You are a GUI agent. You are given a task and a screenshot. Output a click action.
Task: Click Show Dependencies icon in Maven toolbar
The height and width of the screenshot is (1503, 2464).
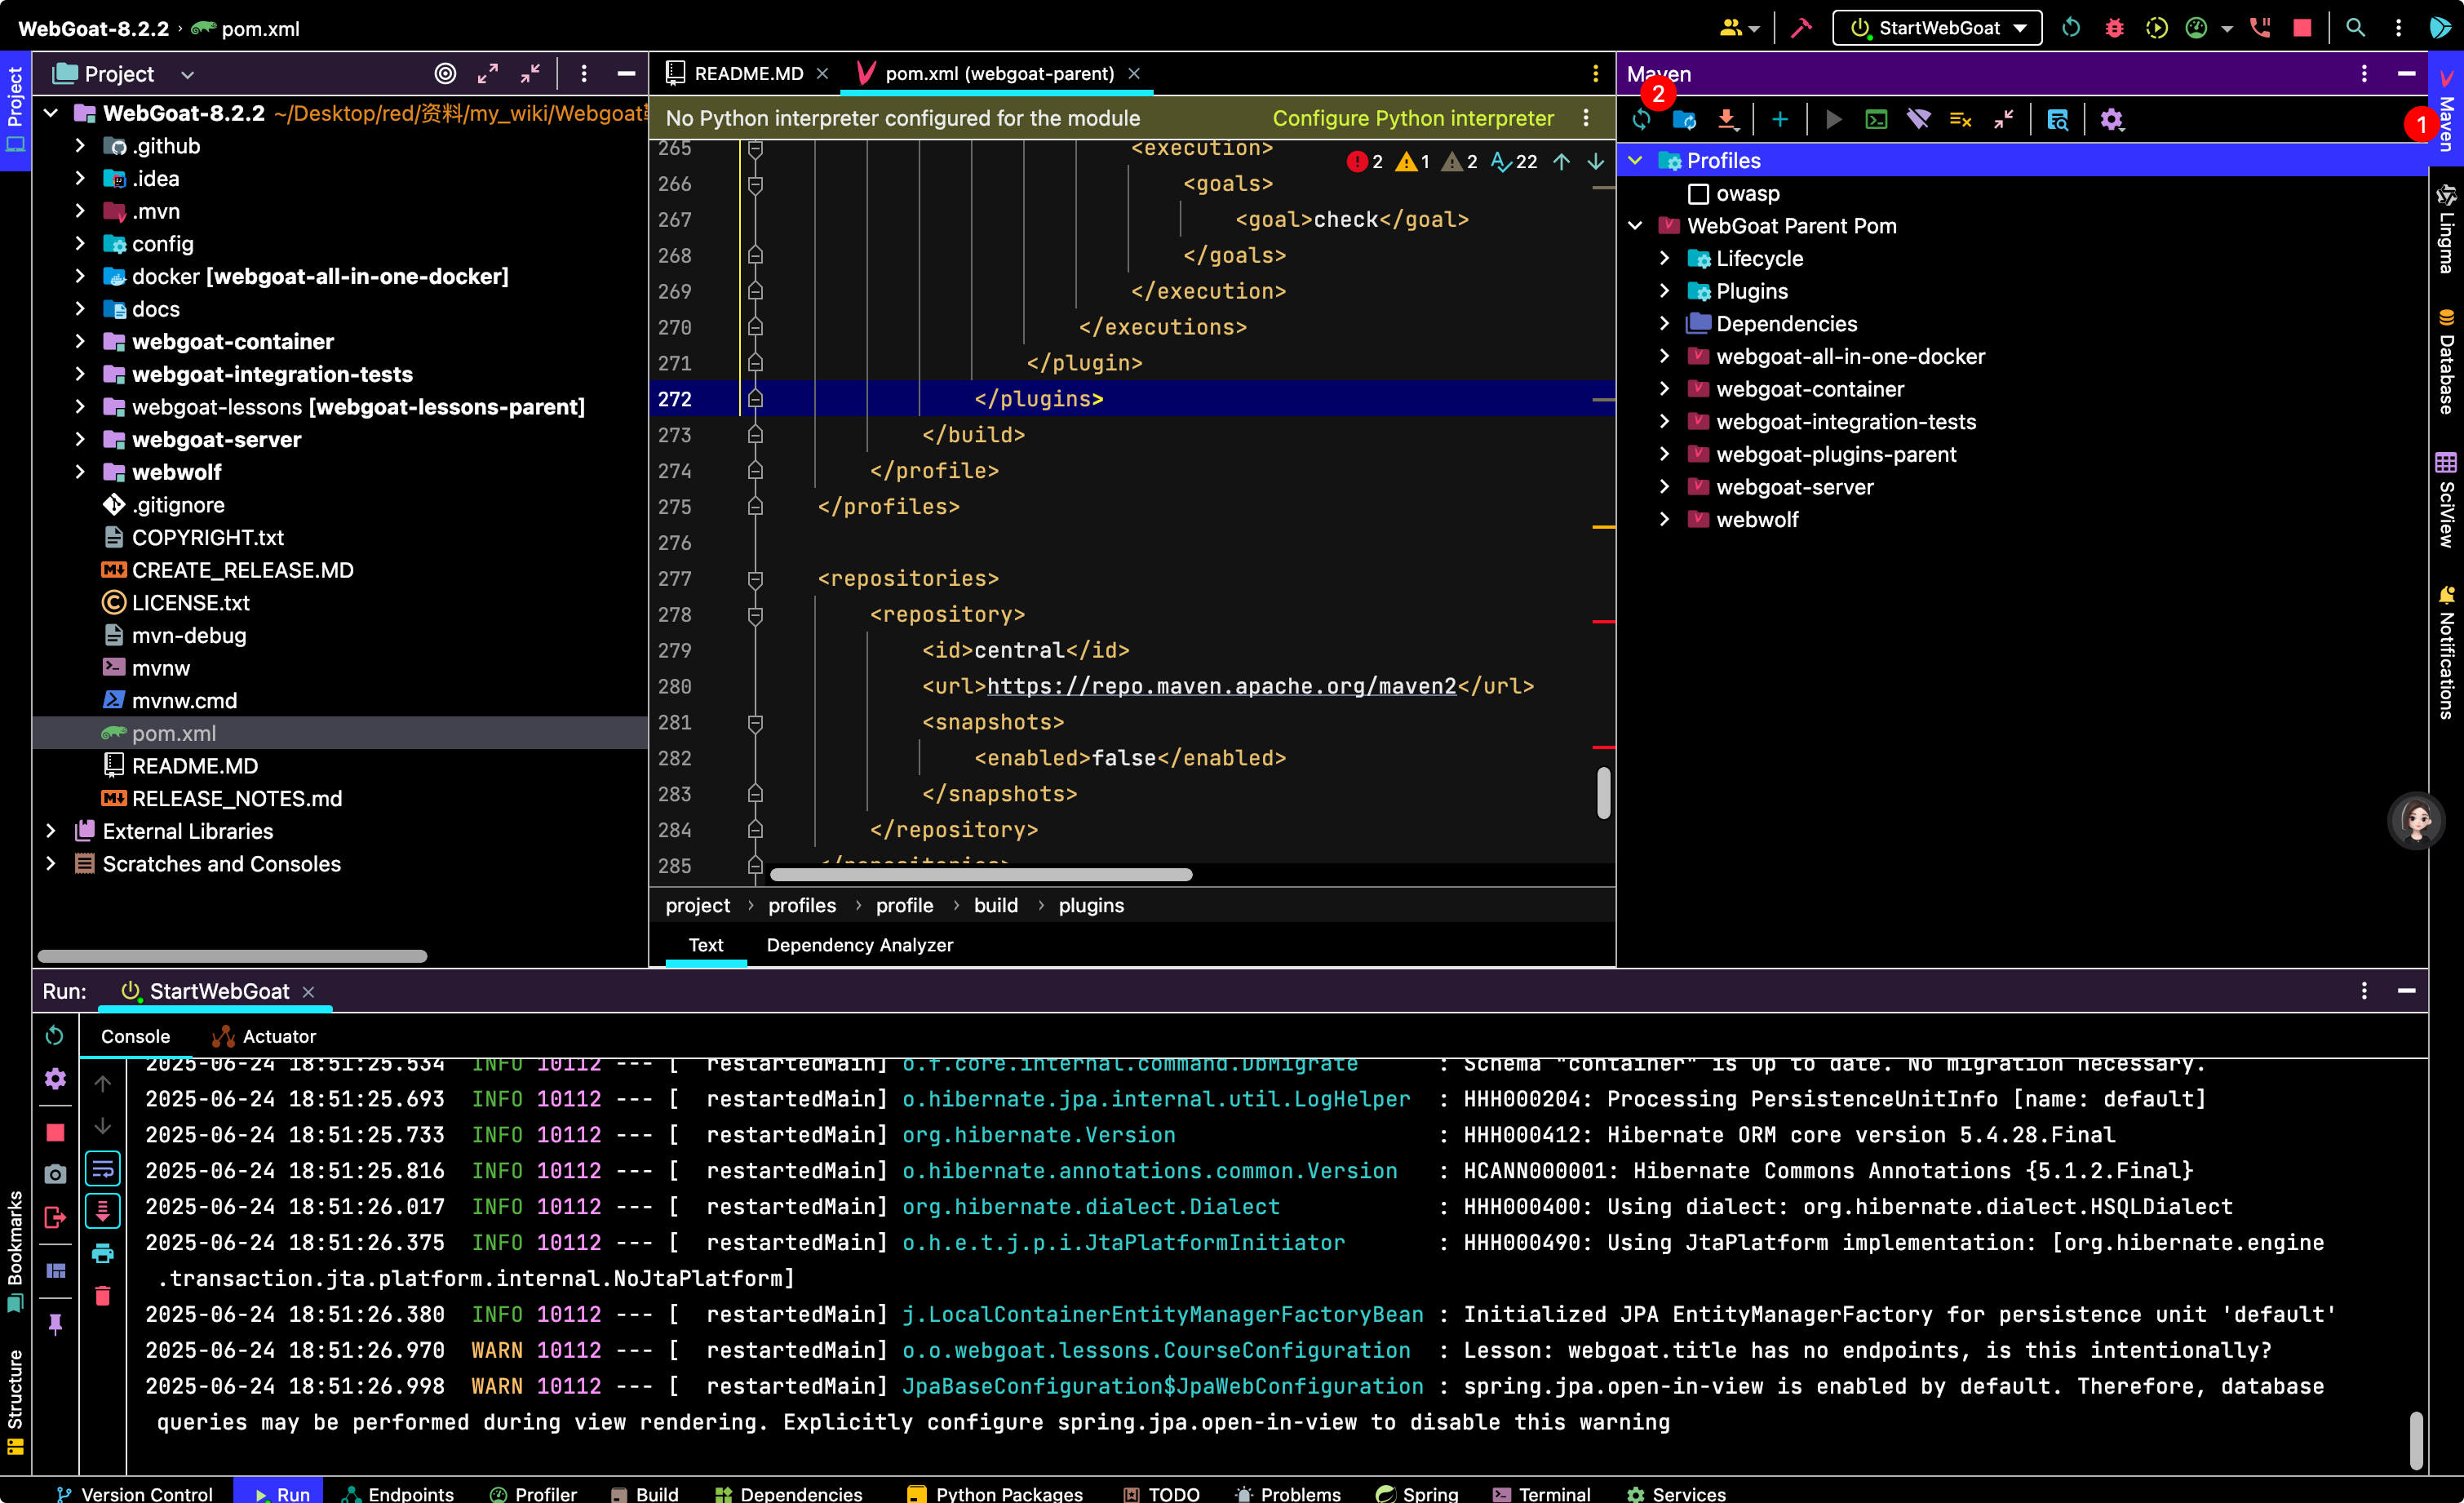(x=2057, y=120)
